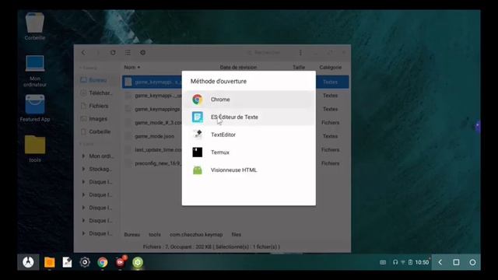The width and height of the screenshot is (498, 280).
Task: Pick Visionneuse HTML from the list
Action: pos(249,170)
